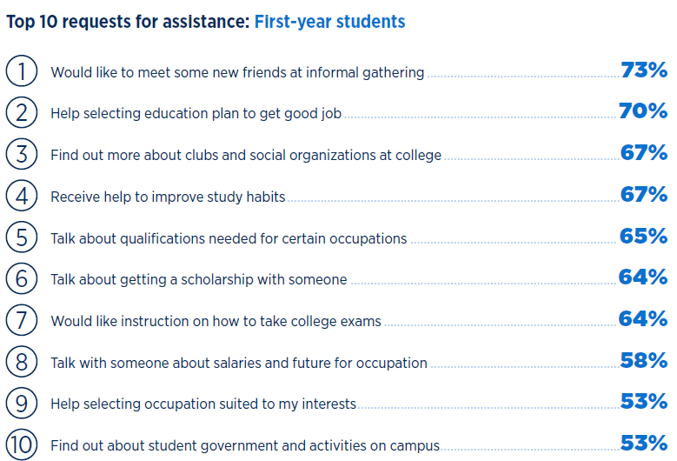Click the circled number 6 icon

coord(21,278)
